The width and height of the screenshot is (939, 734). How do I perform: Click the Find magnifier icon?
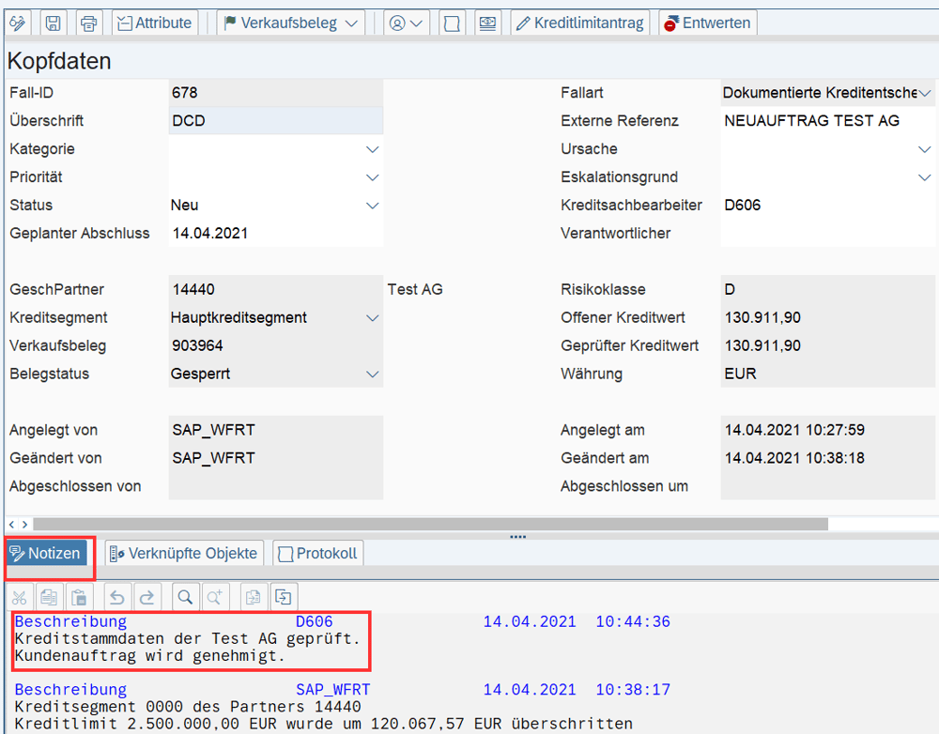(x=186, y=597)
